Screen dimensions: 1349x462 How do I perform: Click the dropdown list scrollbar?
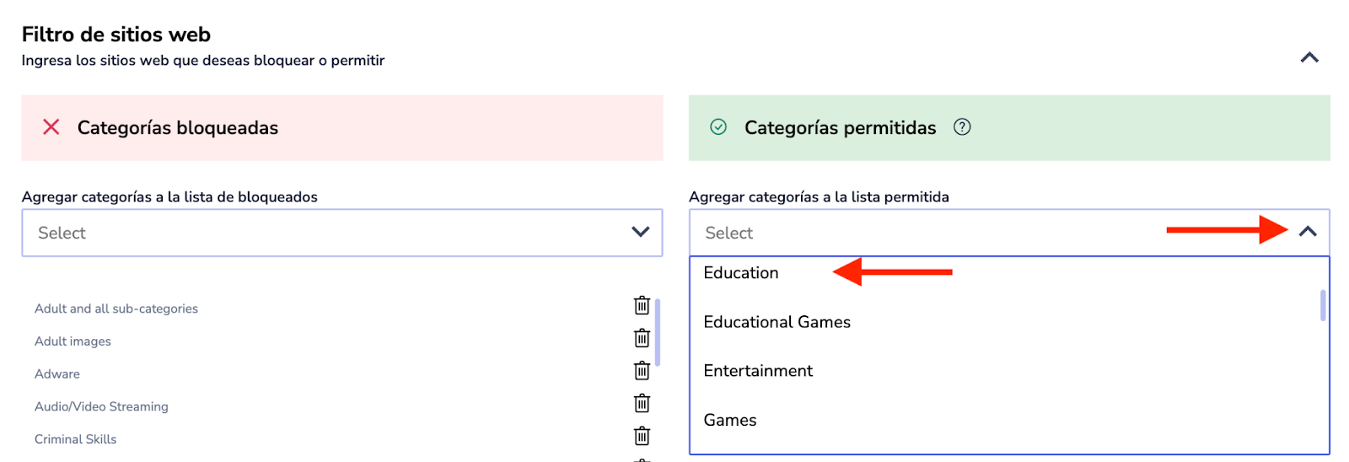(1323, 305)
